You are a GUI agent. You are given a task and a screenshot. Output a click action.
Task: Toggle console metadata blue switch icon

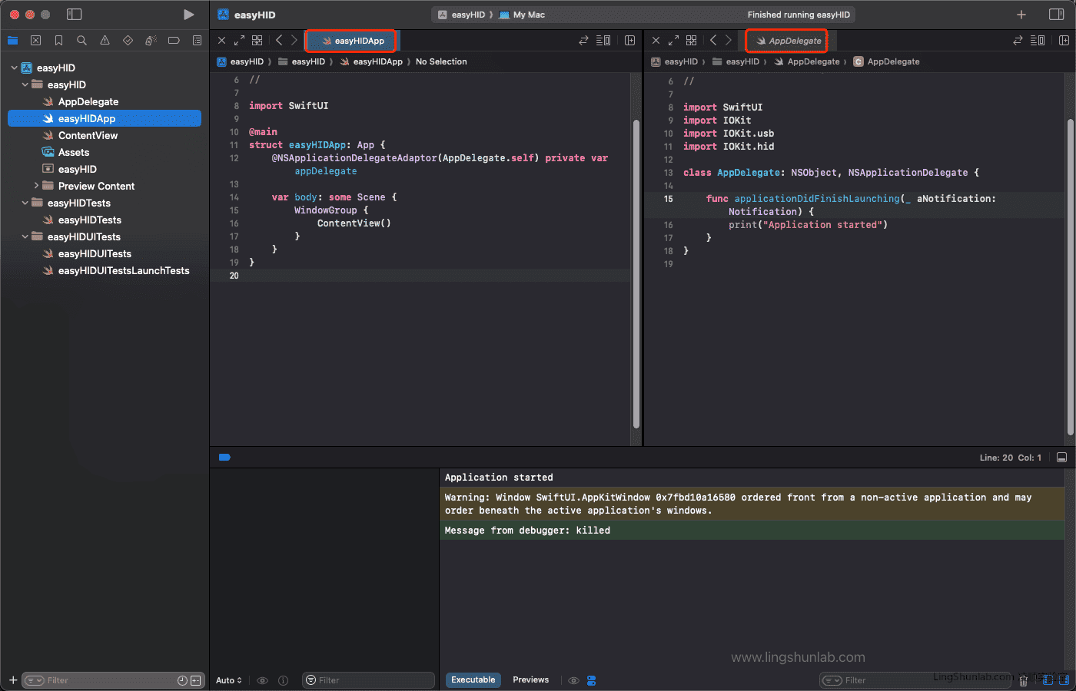click(592, 680)
